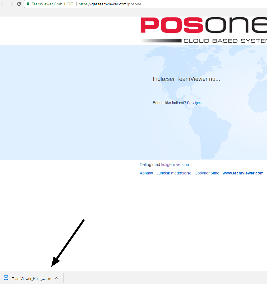The height and width of the screenshot is (285, 267).
Task: Click the Copyright-info footer link
Action: pos(207,173)
